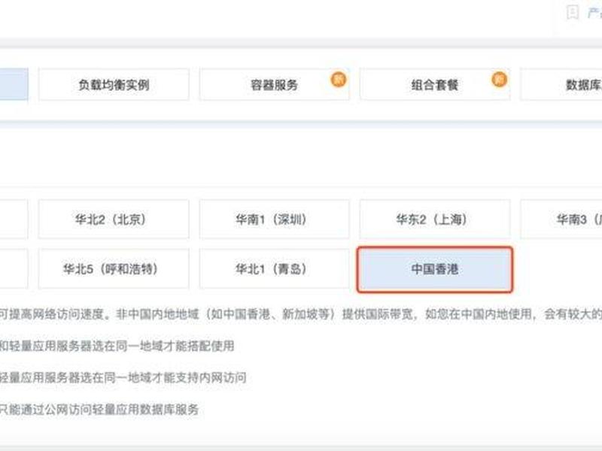Select the highlighted 中国香港 region
This screenshot has width=602, height=451.
click(x=435, y=270)
